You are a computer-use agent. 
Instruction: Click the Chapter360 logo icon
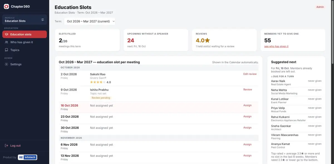(6, 6)
